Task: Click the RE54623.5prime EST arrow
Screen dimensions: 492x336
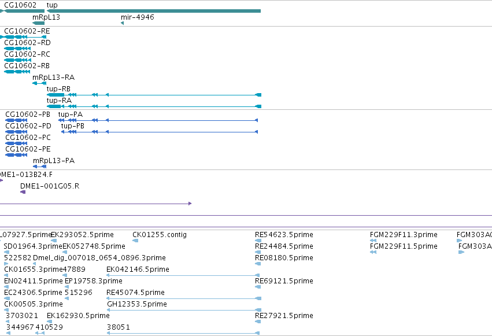Action: click(x=258, y=241)
